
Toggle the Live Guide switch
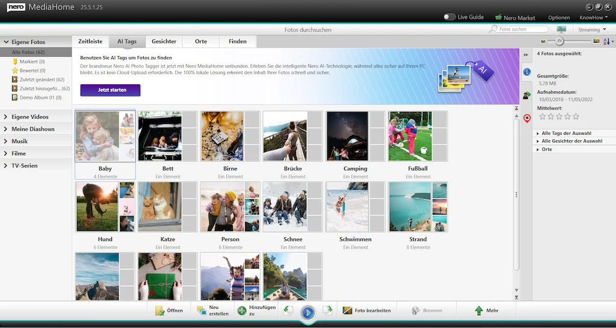pyautogui.click(x=449, y=17)
